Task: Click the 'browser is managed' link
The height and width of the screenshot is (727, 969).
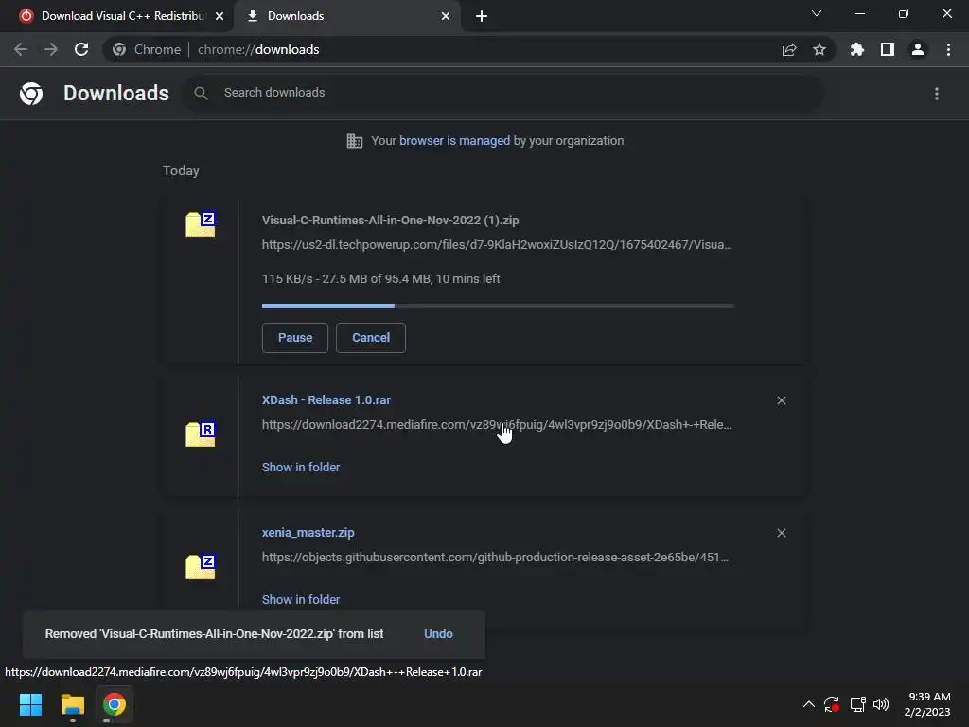Action: (455, 140)
